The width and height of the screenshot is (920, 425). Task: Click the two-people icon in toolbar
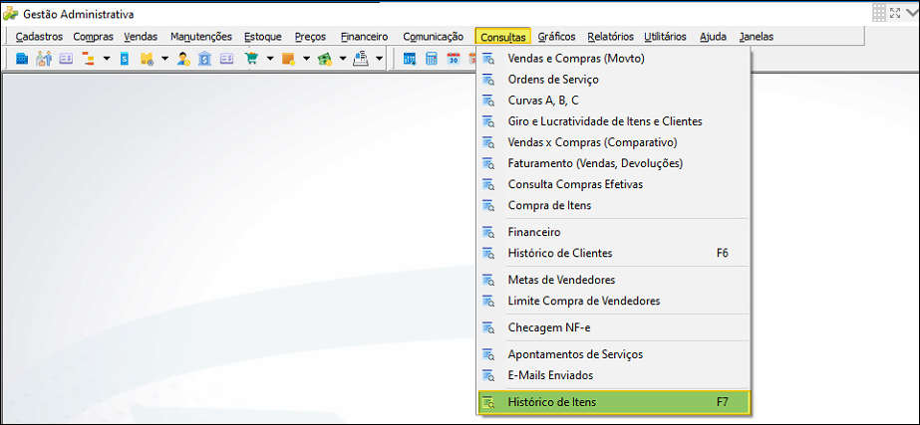click(x=44, y=59)
